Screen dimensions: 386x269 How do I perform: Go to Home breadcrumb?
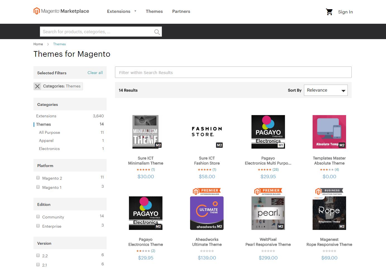[38, 44]
